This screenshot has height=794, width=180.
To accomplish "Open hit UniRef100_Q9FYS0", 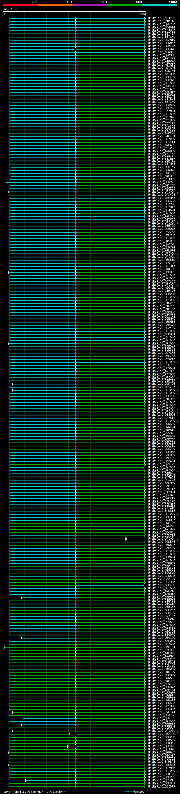I will coord(161,24).
